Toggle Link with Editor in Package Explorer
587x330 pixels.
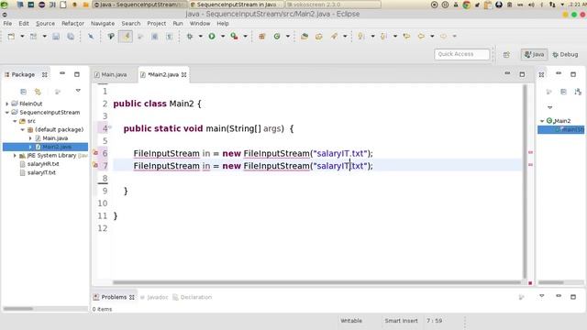coord(38,92)
